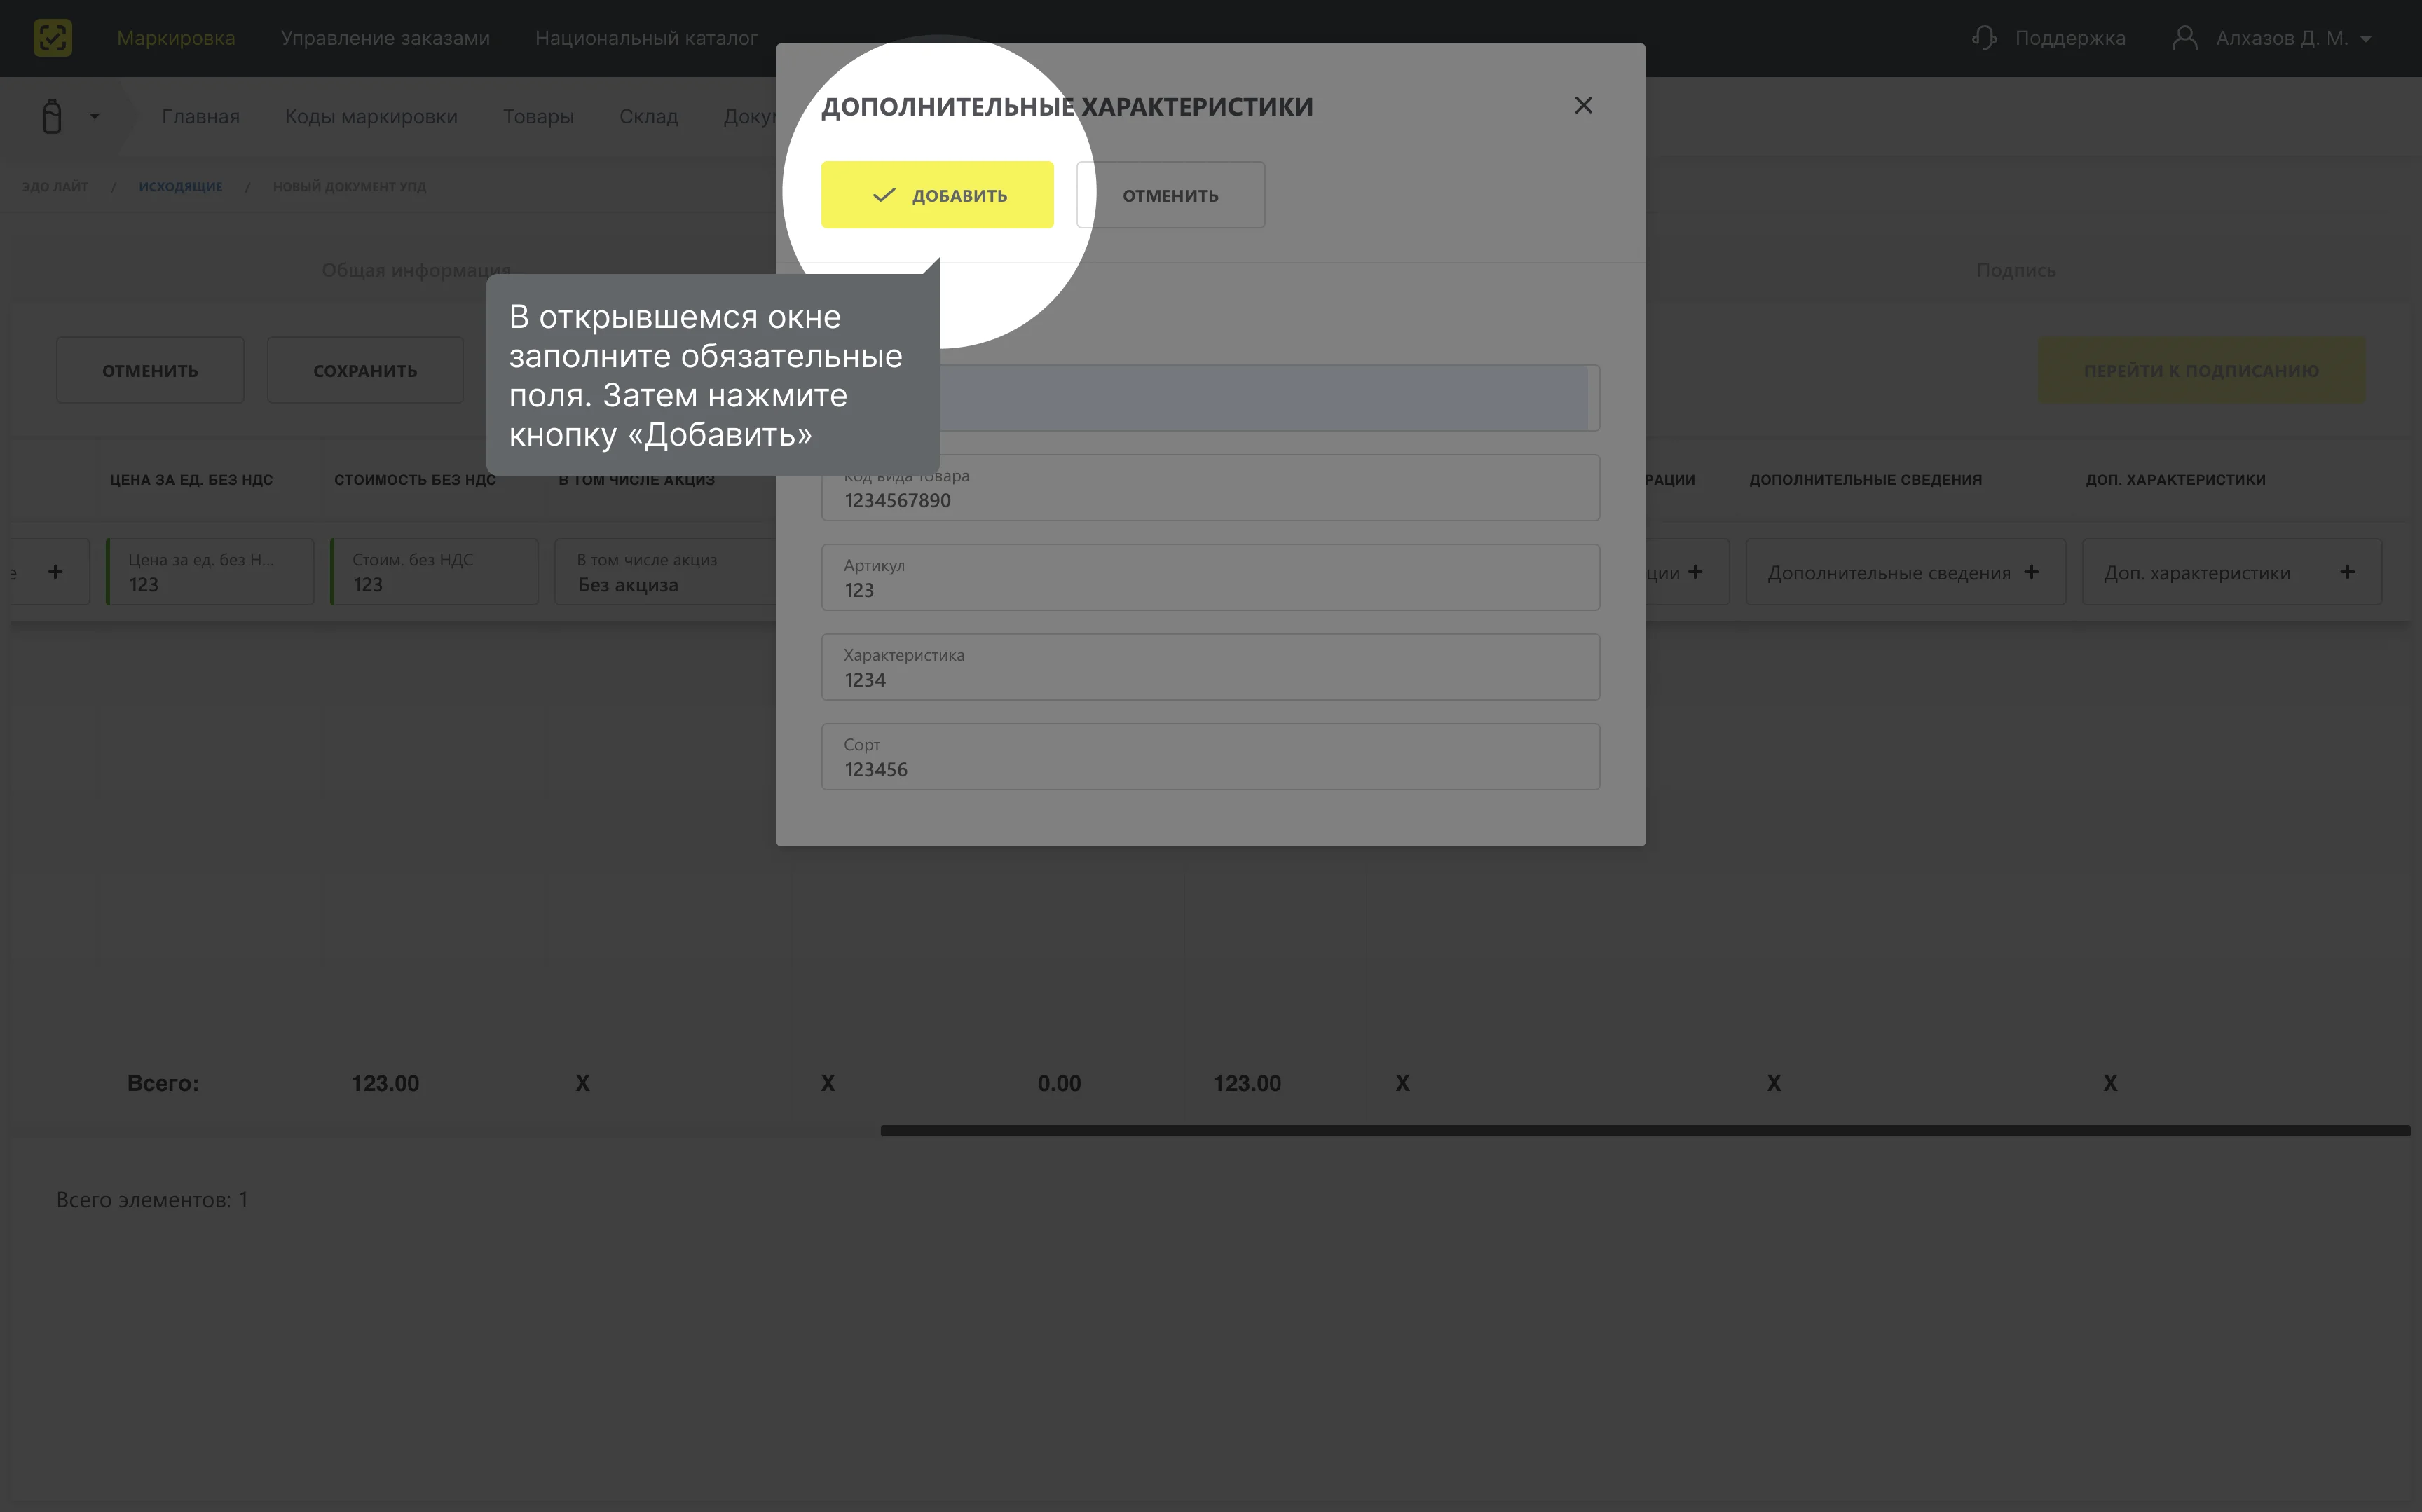Click plus icon in Дополнительные сведения cell
Viewport: 2422px width, 1512px height.
[x=2031, y=572]
